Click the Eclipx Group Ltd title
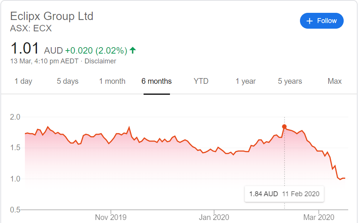Screen dimensions: 358x223 [52, 16]
